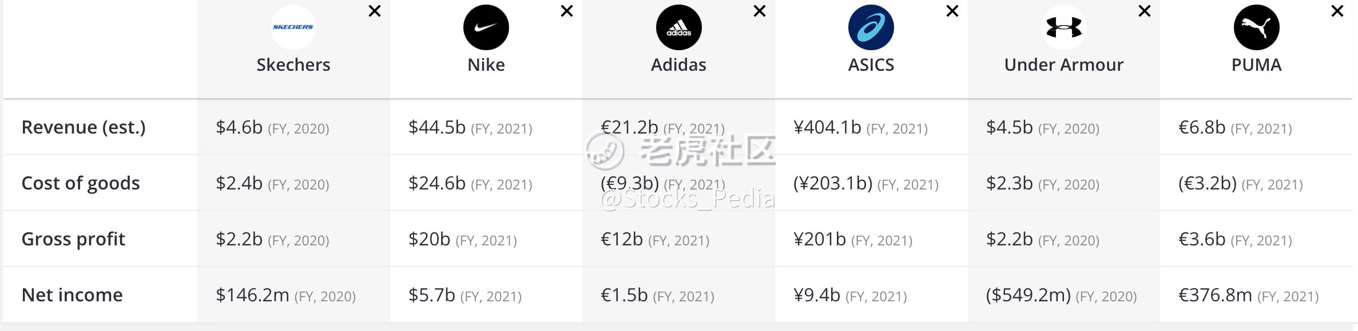Open the Skechers company name link
The height and width of the screenshot is (331, 1358).
[x=293, y=65]
